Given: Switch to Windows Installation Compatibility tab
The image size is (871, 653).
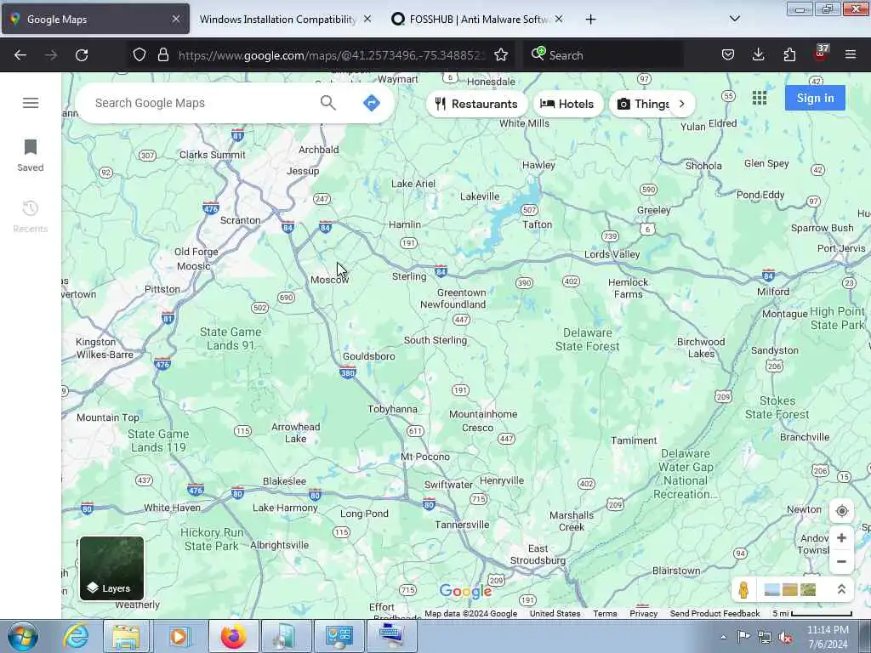Looking at the screenshot, I should (x=277, y=20).
